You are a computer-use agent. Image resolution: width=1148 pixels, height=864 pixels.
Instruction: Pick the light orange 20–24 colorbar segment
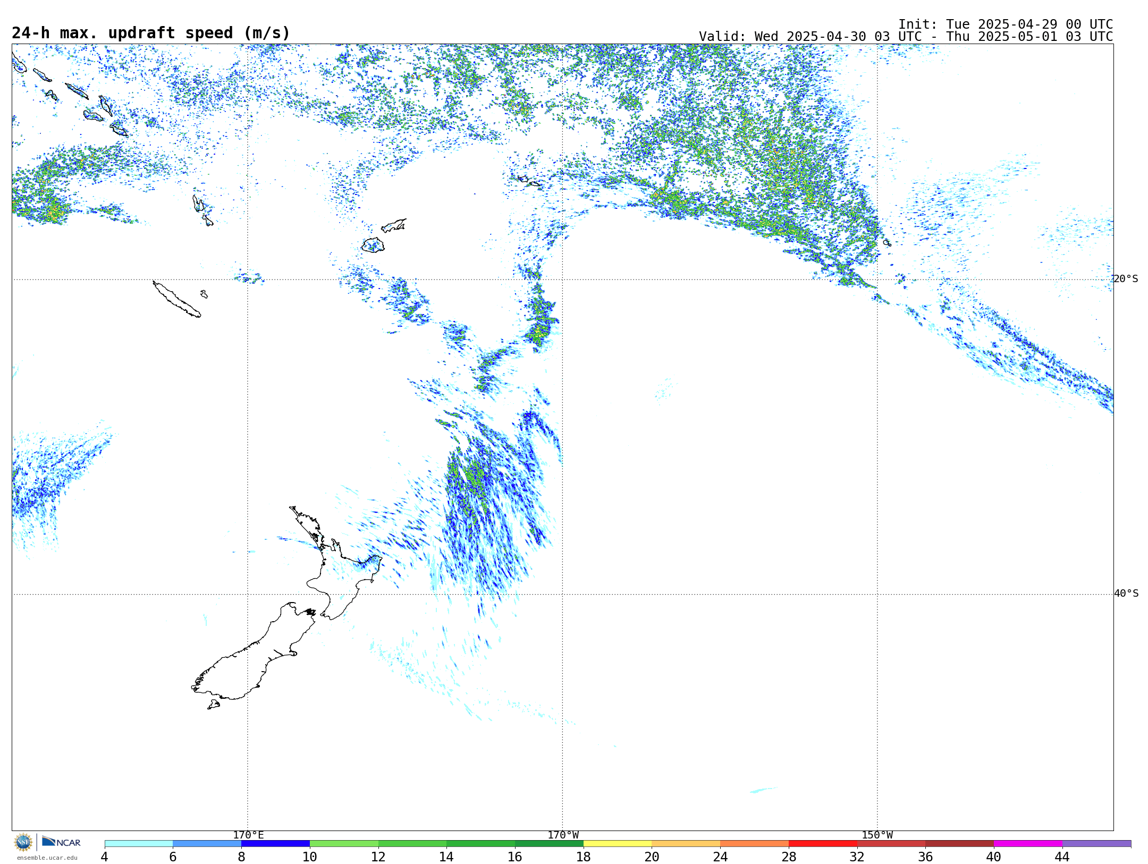click(686, 844)
